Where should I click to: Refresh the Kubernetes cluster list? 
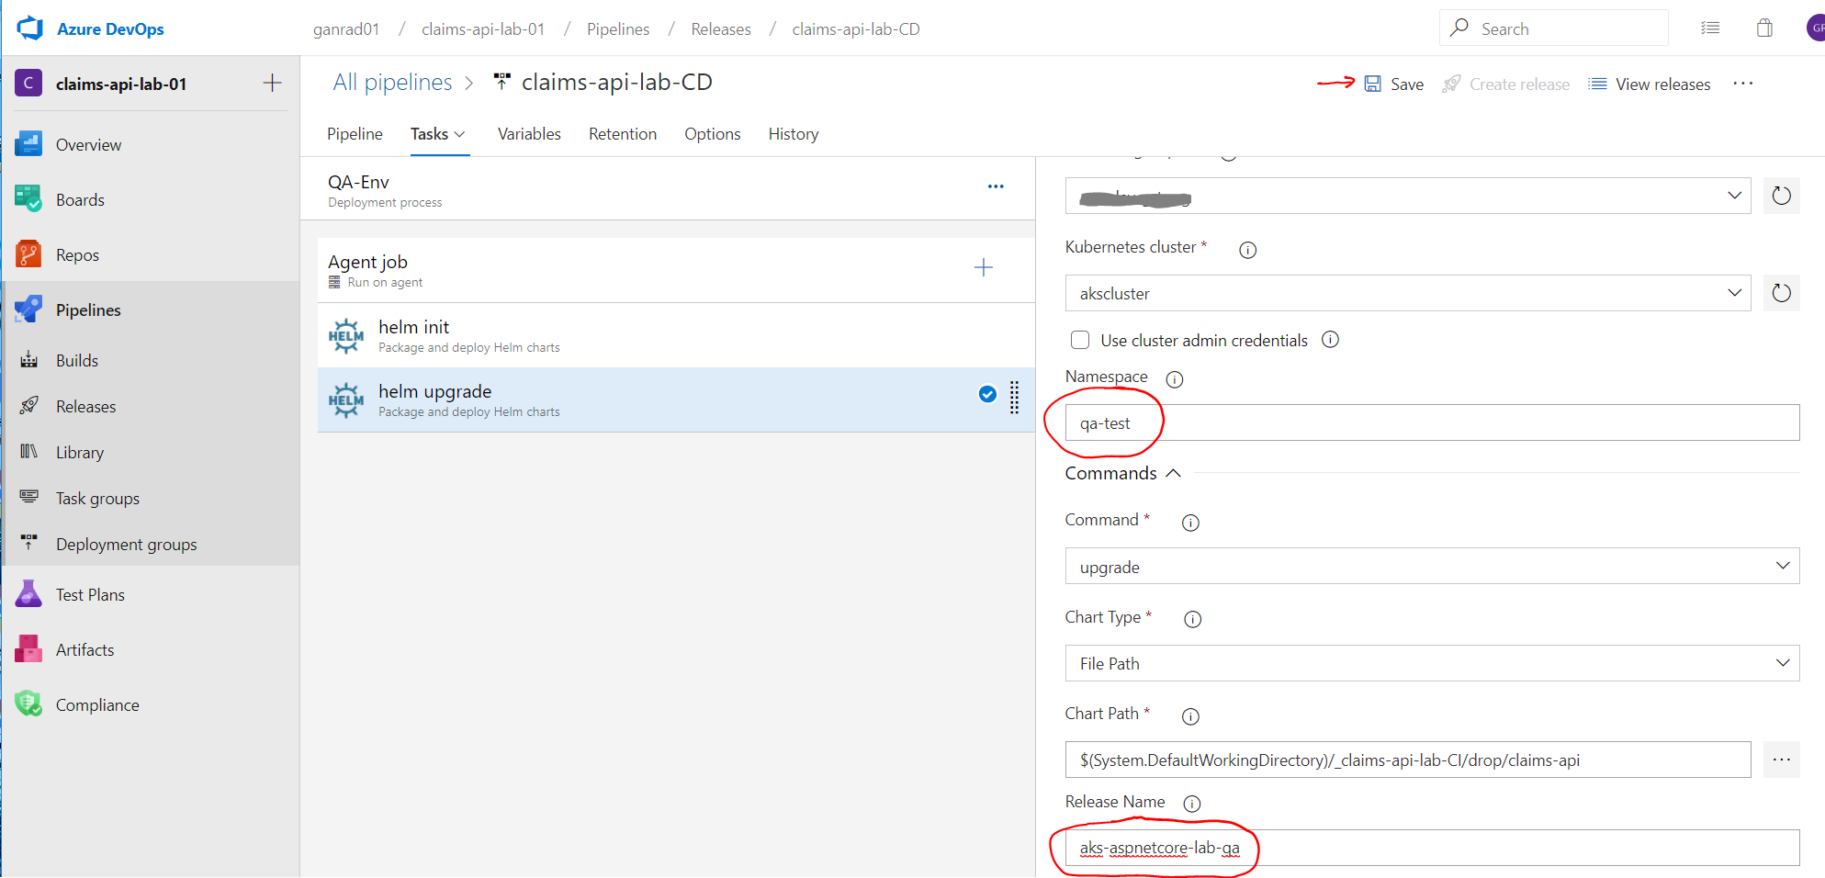tap(1781, 293)
